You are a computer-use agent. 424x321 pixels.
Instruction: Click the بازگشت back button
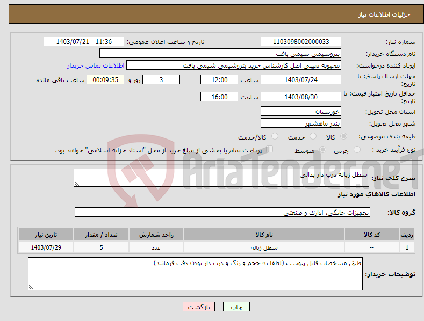199,307
